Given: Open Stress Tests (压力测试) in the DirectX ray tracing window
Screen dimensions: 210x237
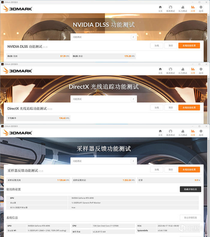Looking at the screenshot, I should pos(183,71).
